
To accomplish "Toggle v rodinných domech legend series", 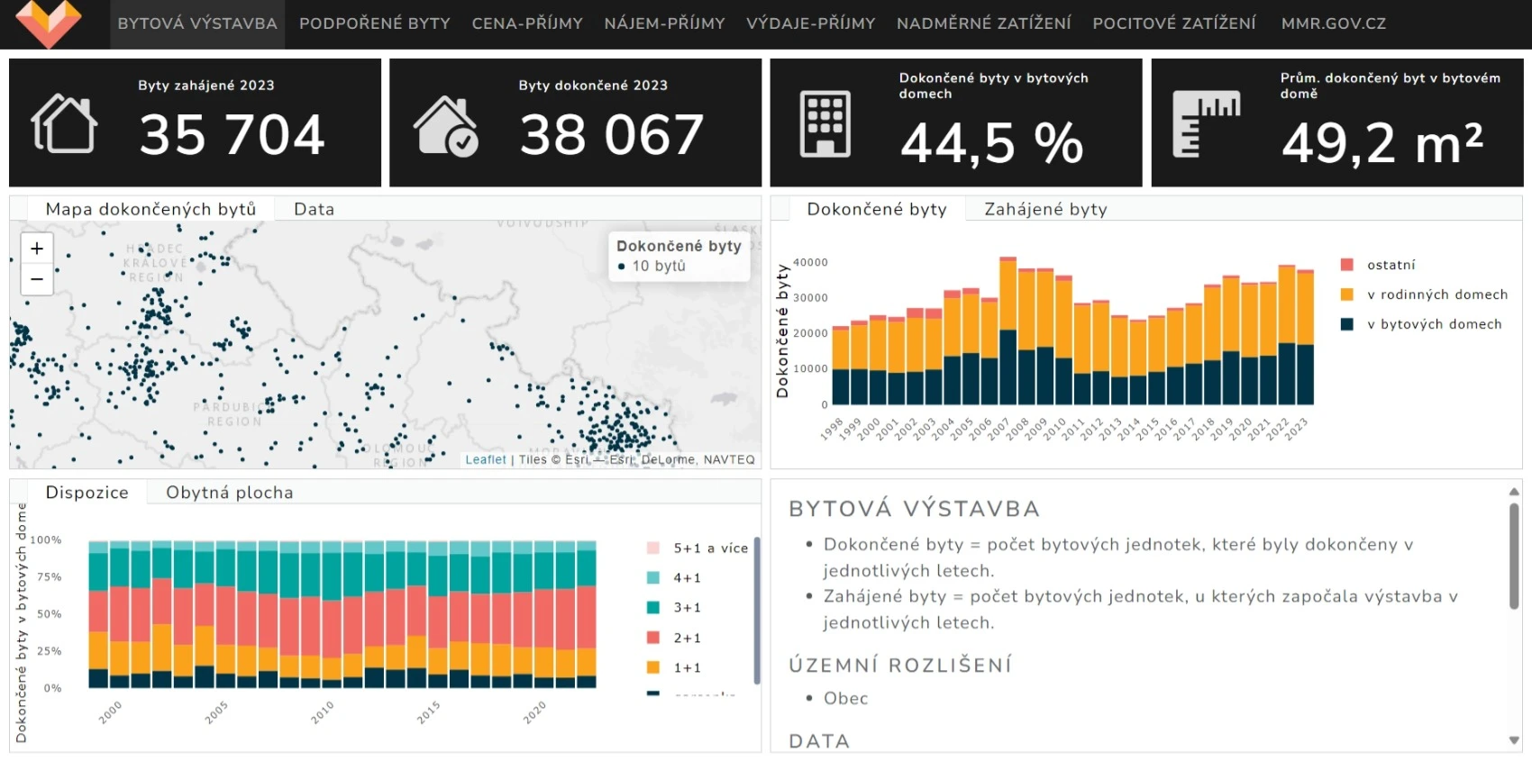I will pos(1424,294).
